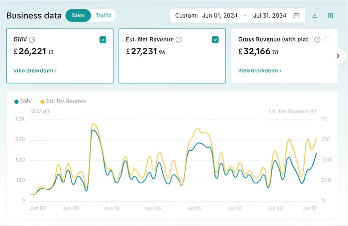Switch to the Traffic tab
This screenshot has width=348, height=226.
click(x=104, y=16)
